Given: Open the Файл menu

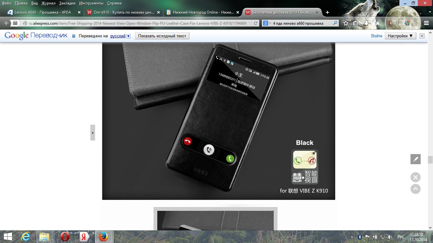Looking at the screenshot, I should tap(6, 3).
